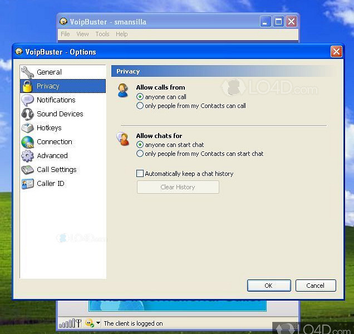Click the Clear History button
This screenshot has width=354, height=334.
[178, 187]
